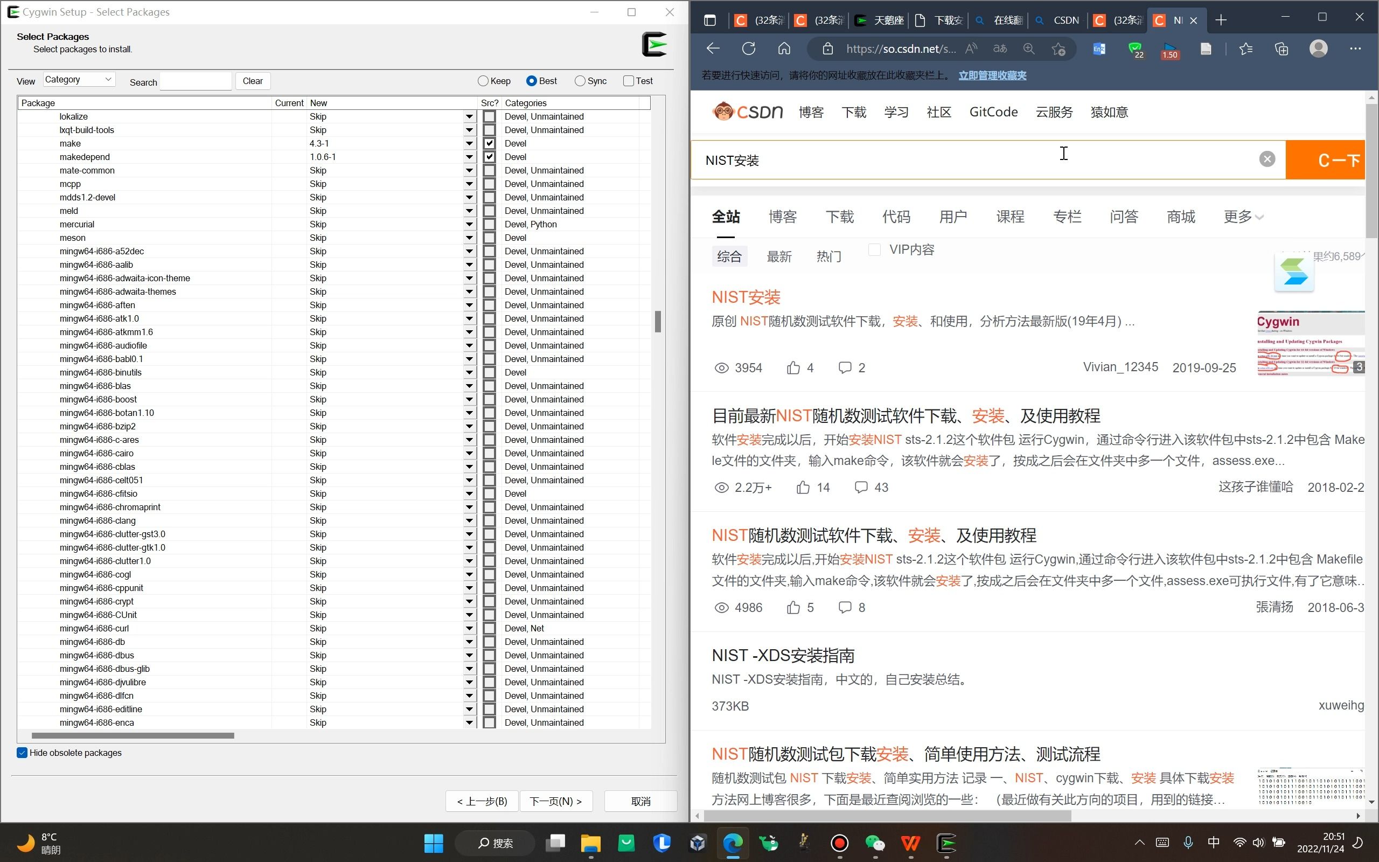This screenshot has width=1379, height=862.
Task: Select the 最新 sort tab
Action: pos(779,256)
